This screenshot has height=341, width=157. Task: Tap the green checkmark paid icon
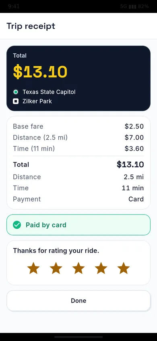(17, 225)
